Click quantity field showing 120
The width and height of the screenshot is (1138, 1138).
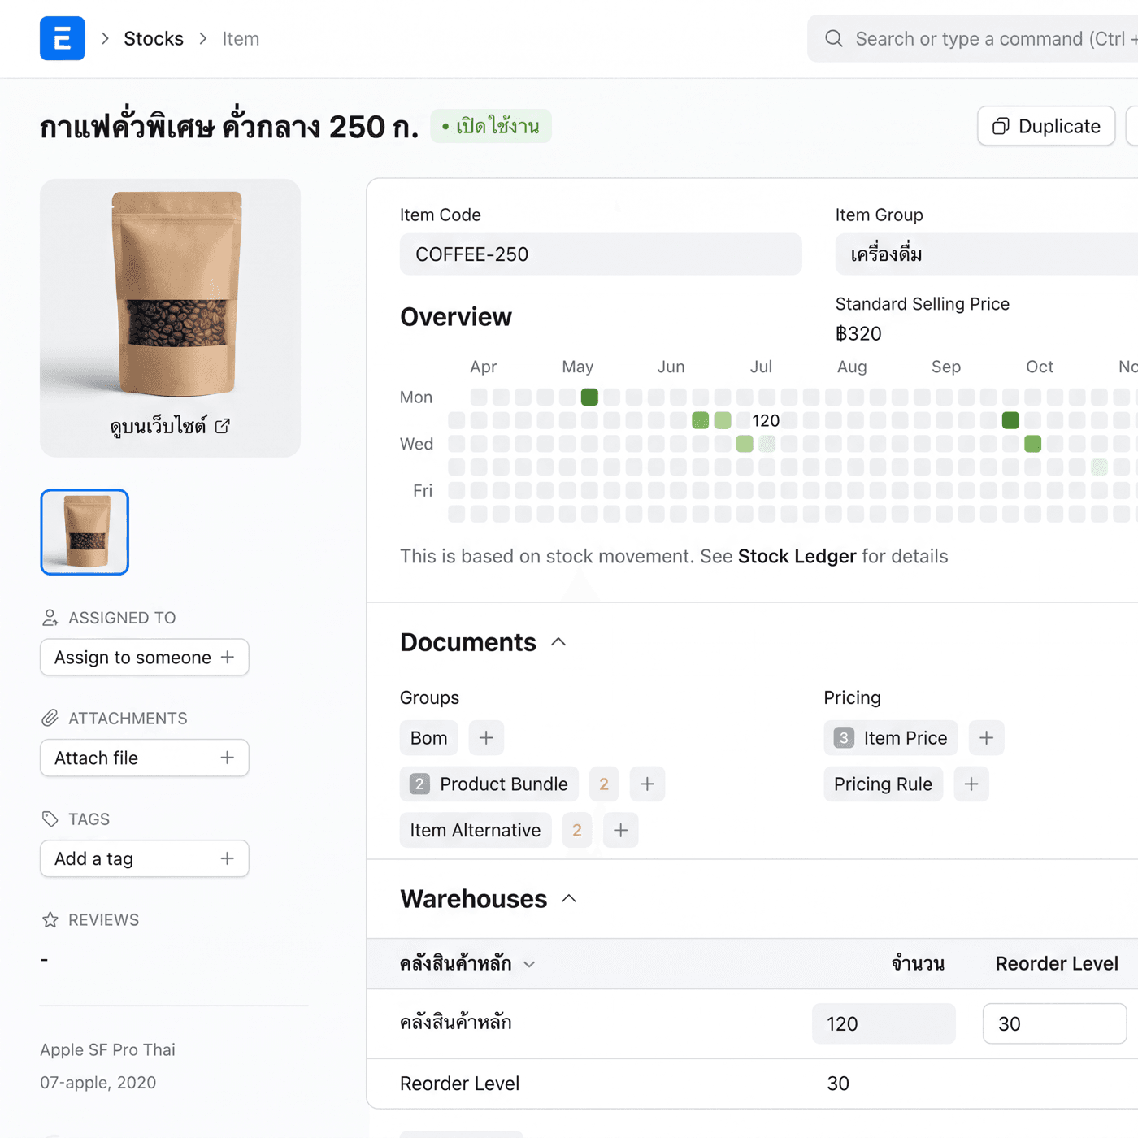(x=884, y=1023)
